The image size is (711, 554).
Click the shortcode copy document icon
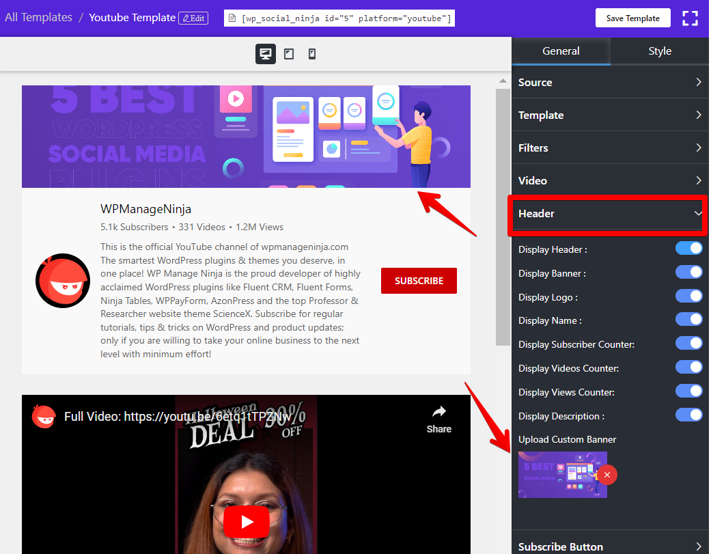232,18
